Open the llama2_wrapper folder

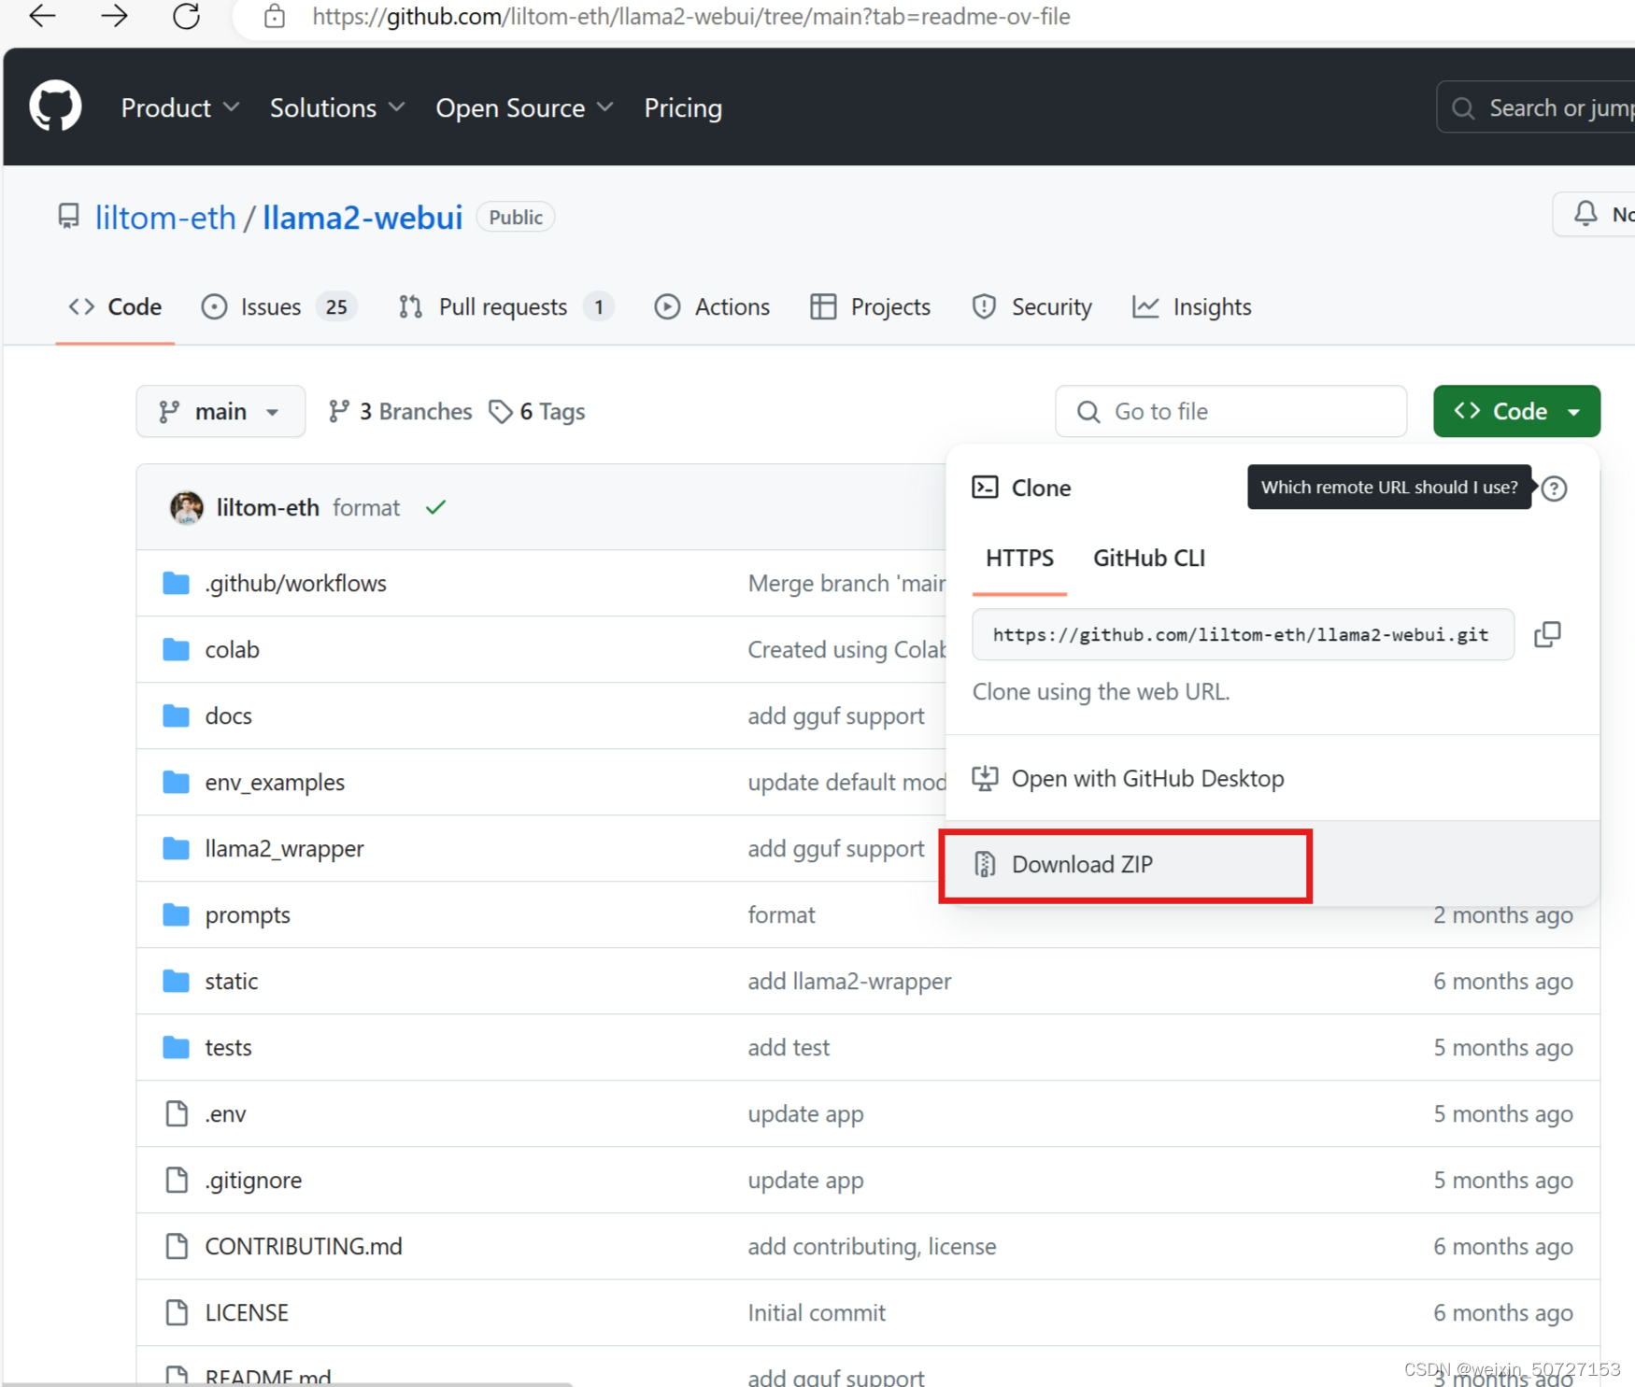[284, 849]
